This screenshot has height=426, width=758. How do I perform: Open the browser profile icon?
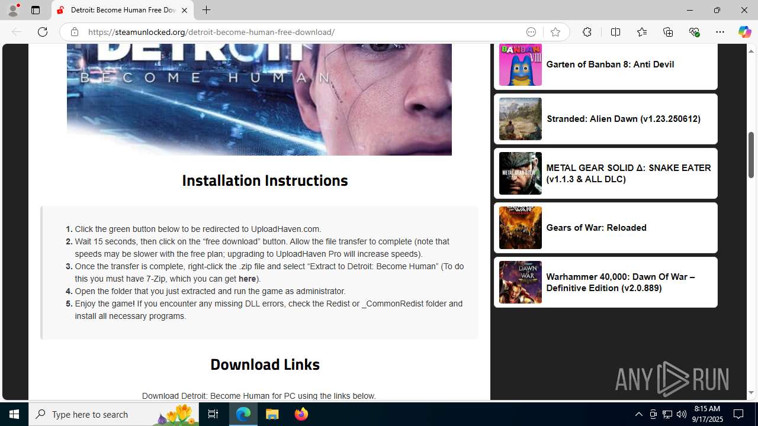pyautogui.click(x=13, y=10)
